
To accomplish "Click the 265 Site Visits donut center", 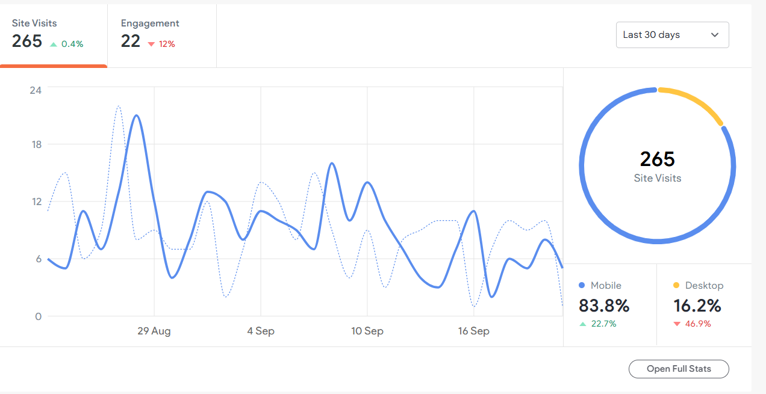I will [657, 165].
